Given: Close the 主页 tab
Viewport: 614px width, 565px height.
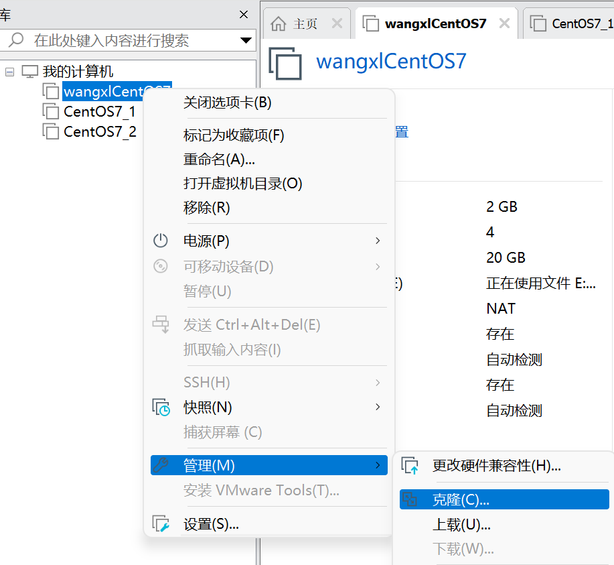Looking at the screenshot, I should (337, 23).
